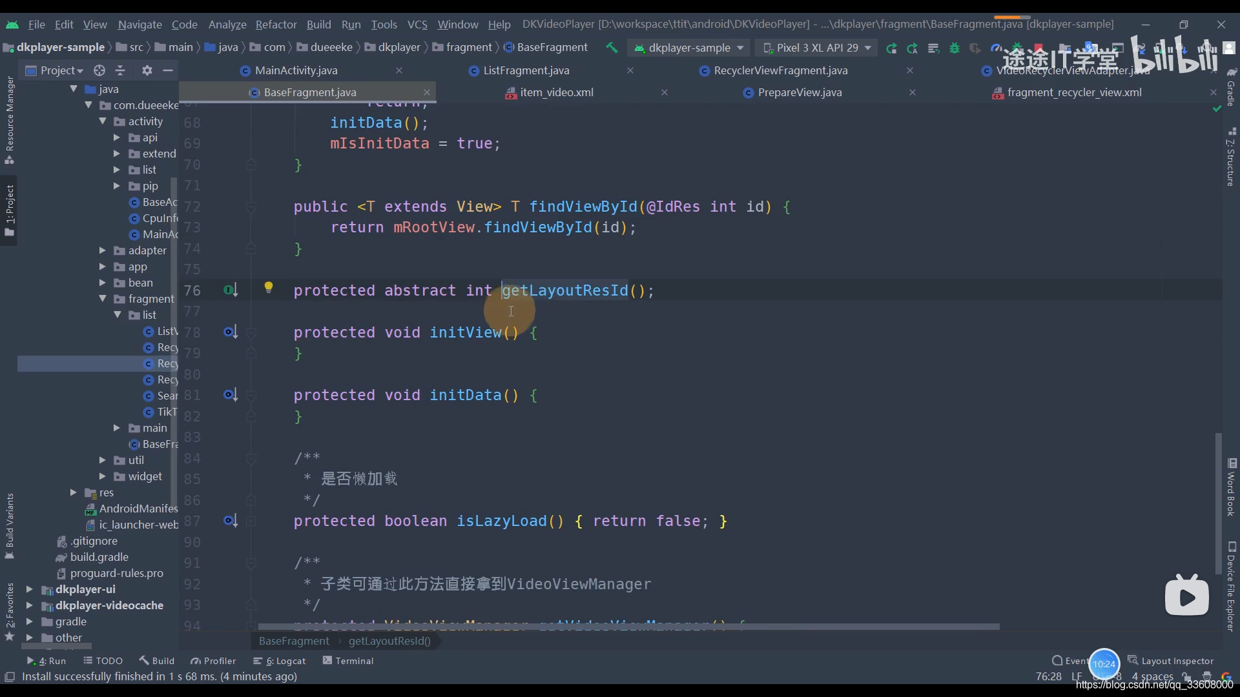This screenshot has height=697, width=1240.
Task: Click the overridden gutter icon on line 81
Action: pos(231,395)
